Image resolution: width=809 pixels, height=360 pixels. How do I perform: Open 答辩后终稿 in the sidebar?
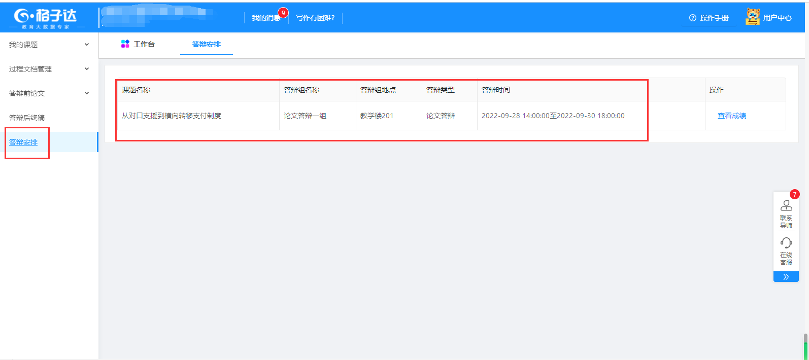(27, 118)
